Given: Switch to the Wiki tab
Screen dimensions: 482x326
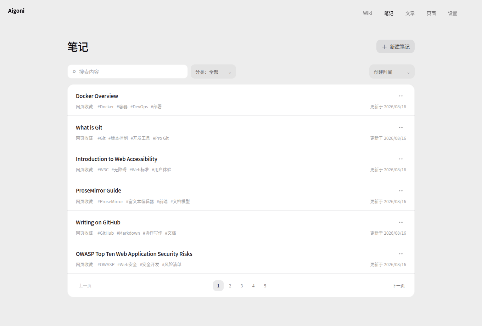Looking at the screenshot, I should pos(368,13).
